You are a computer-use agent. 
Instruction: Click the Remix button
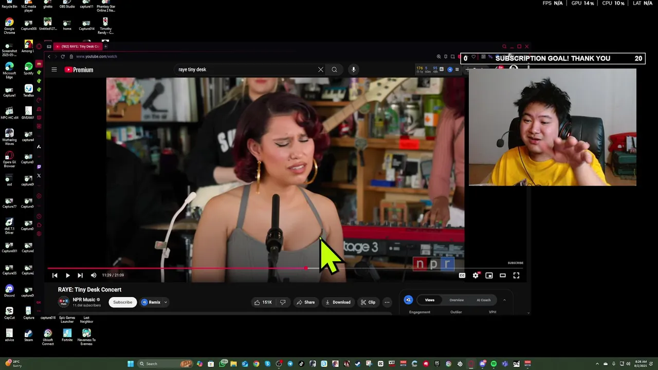[x=151, y=302]
